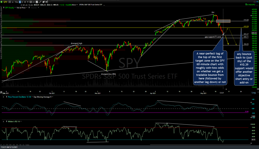Click the green plus add-symbol icon
Image resolution: width=259 pixels, height=149 pixels.
2,2
